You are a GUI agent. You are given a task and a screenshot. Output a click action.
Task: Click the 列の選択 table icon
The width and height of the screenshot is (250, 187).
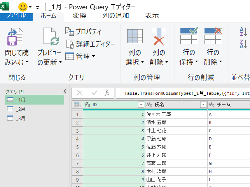[x=135, y=36]
